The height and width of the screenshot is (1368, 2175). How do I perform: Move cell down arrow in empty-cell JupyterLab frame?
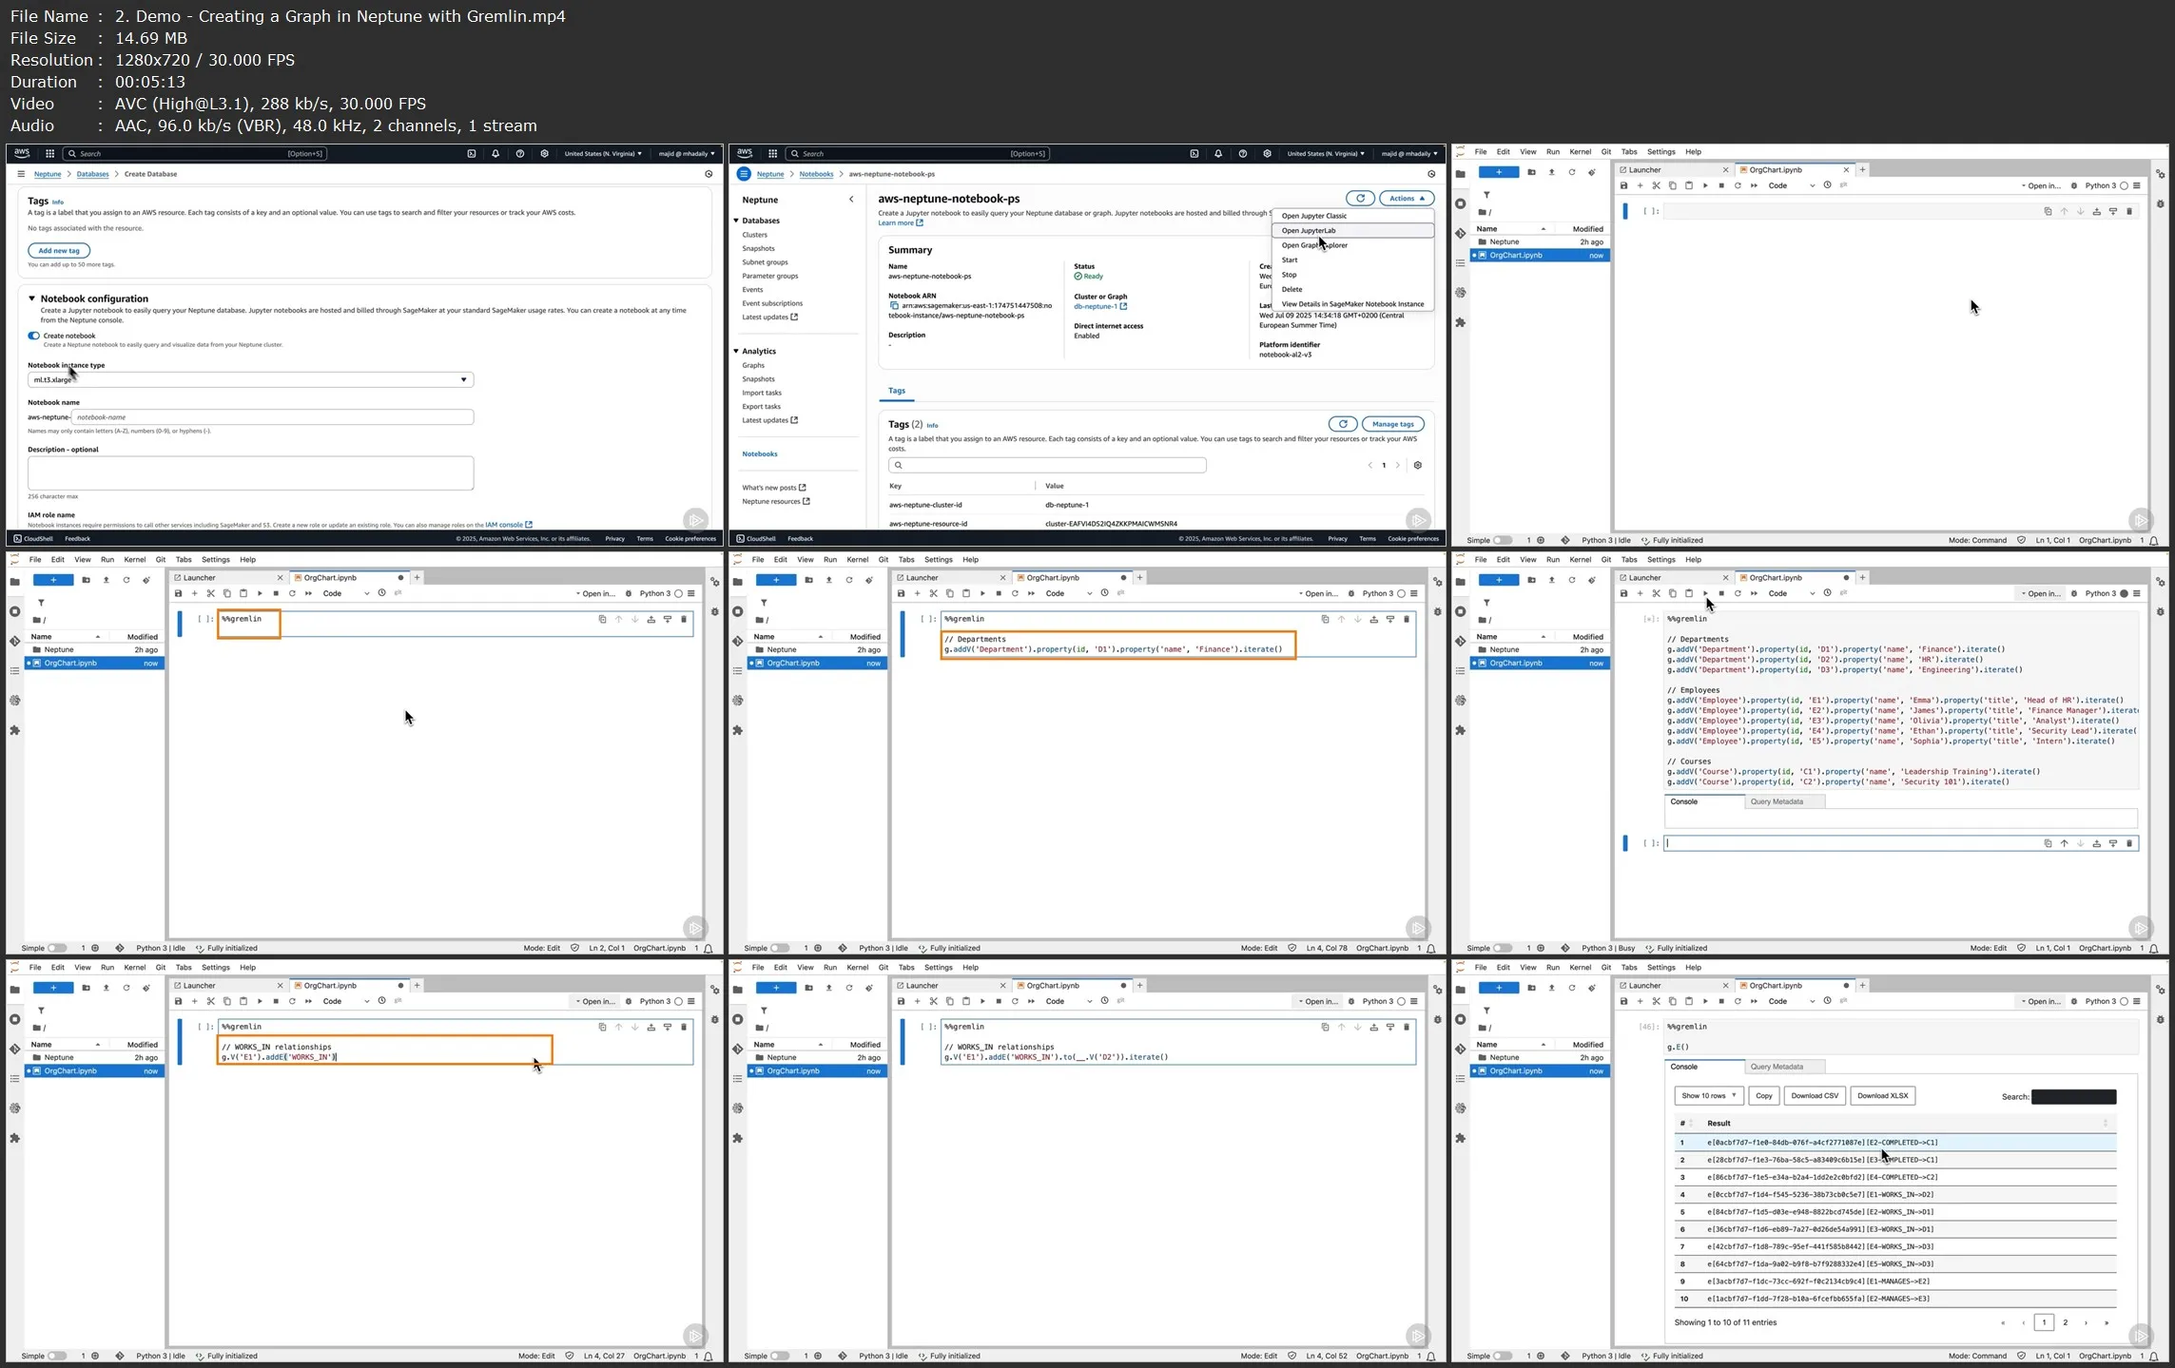pos(2080,211)
